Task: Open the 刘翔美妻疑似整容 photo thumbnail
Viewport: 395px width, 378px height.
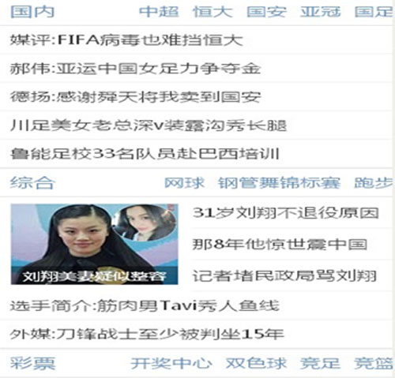Action: (x=94, y=244)
